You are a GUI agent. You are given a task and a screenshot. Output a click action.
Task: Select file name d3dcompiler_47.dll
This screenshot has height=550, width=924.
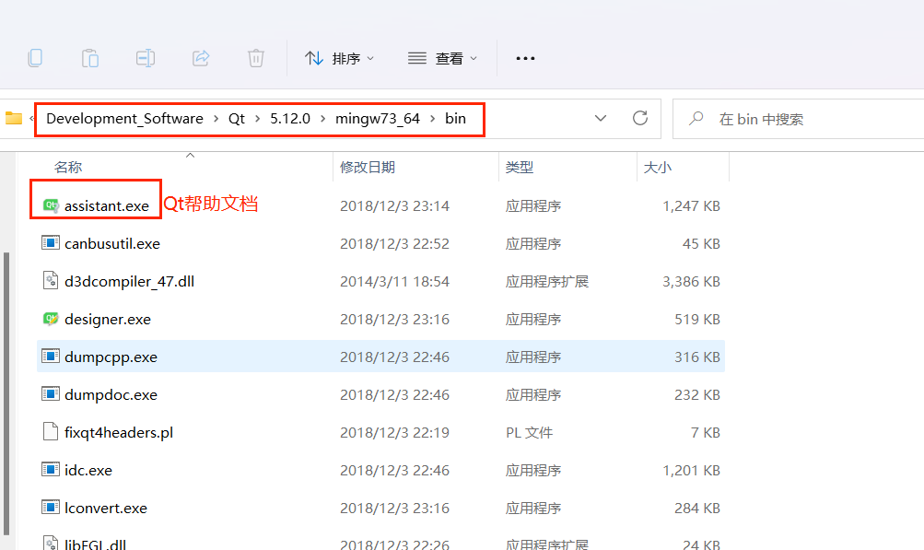(129, 281)
